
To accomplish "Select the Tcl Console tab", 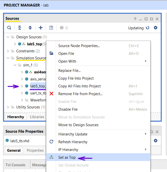I will pos(16,165).
